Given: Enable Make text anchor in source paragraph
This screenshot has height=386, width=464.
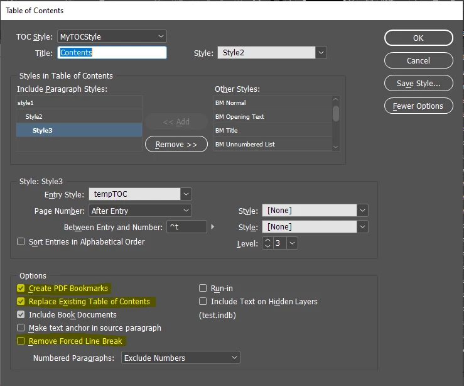Looking at the screenshot, I should tap(21, 328).
